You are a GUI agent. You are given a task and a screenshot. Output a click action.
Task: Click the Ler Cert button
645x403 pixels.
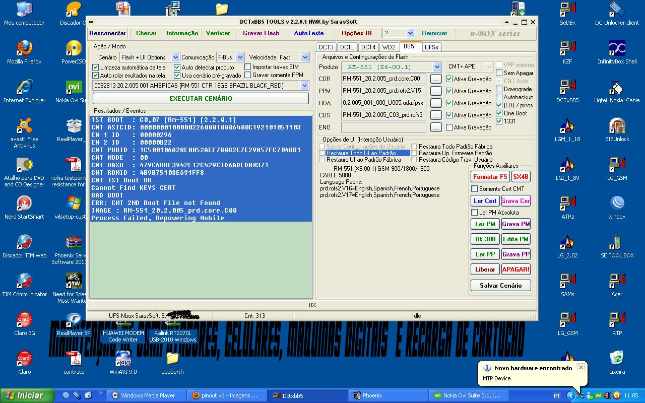point(485,201)
